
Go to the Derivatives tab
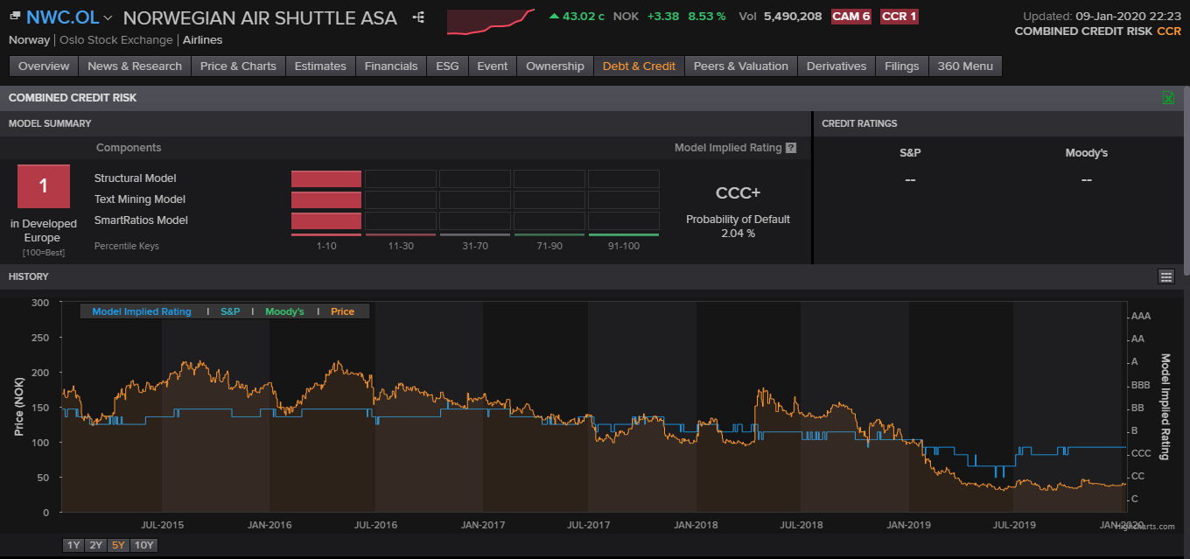coord(836,66)
